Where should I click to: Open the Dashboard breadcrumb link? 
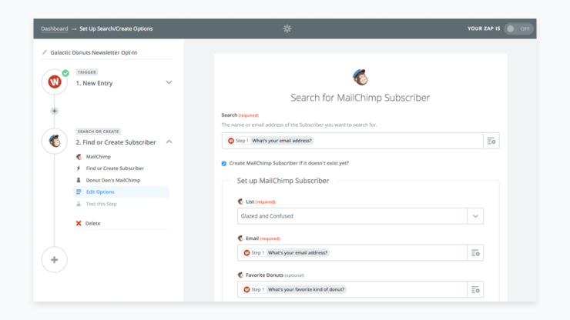[x=54, y=28]
